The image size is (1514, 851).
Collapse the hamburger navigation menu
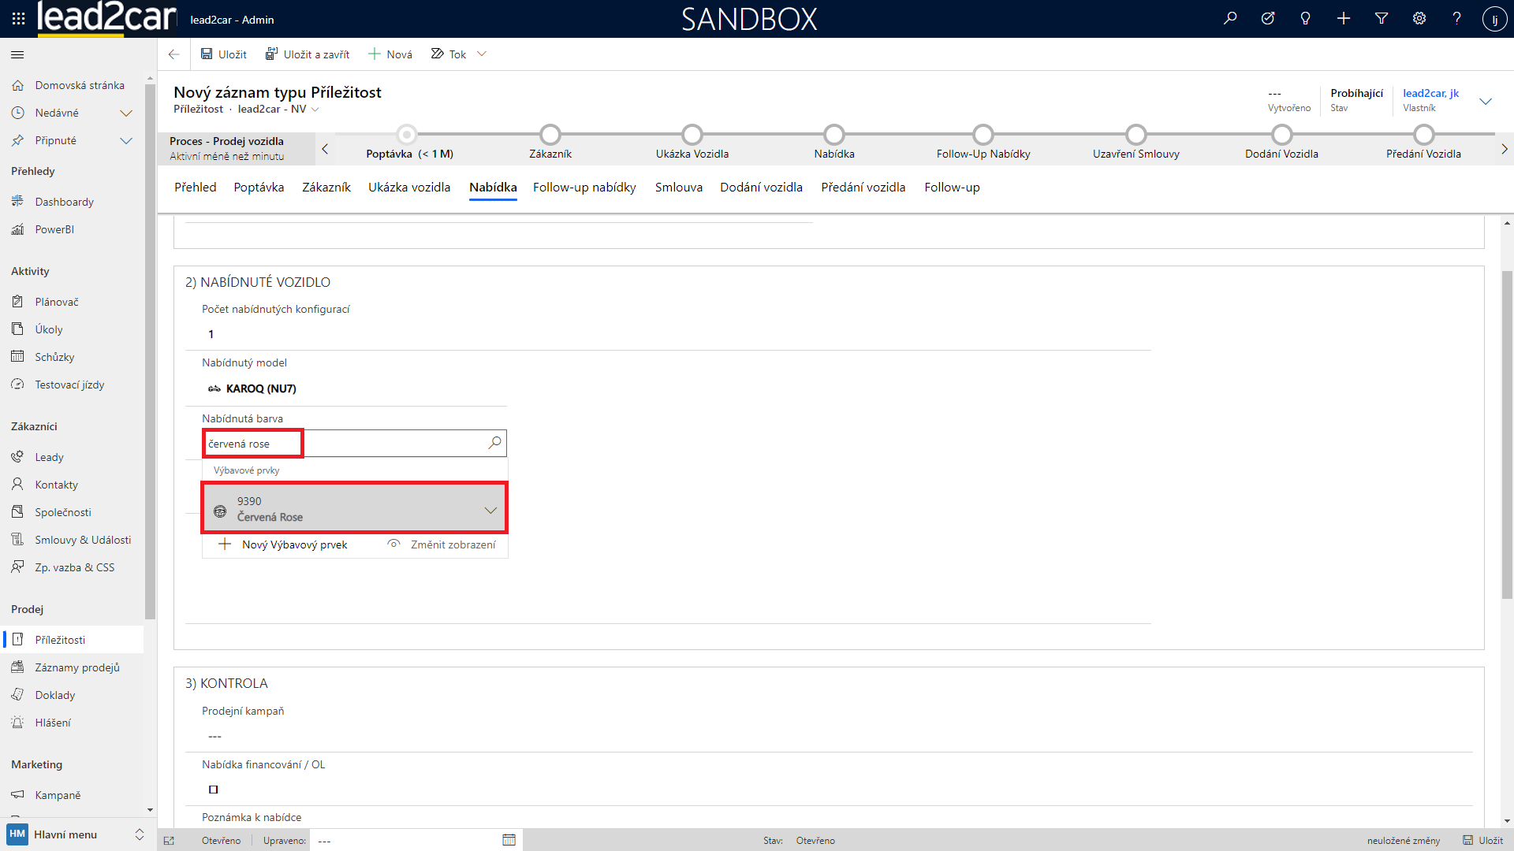coord(17,54)
